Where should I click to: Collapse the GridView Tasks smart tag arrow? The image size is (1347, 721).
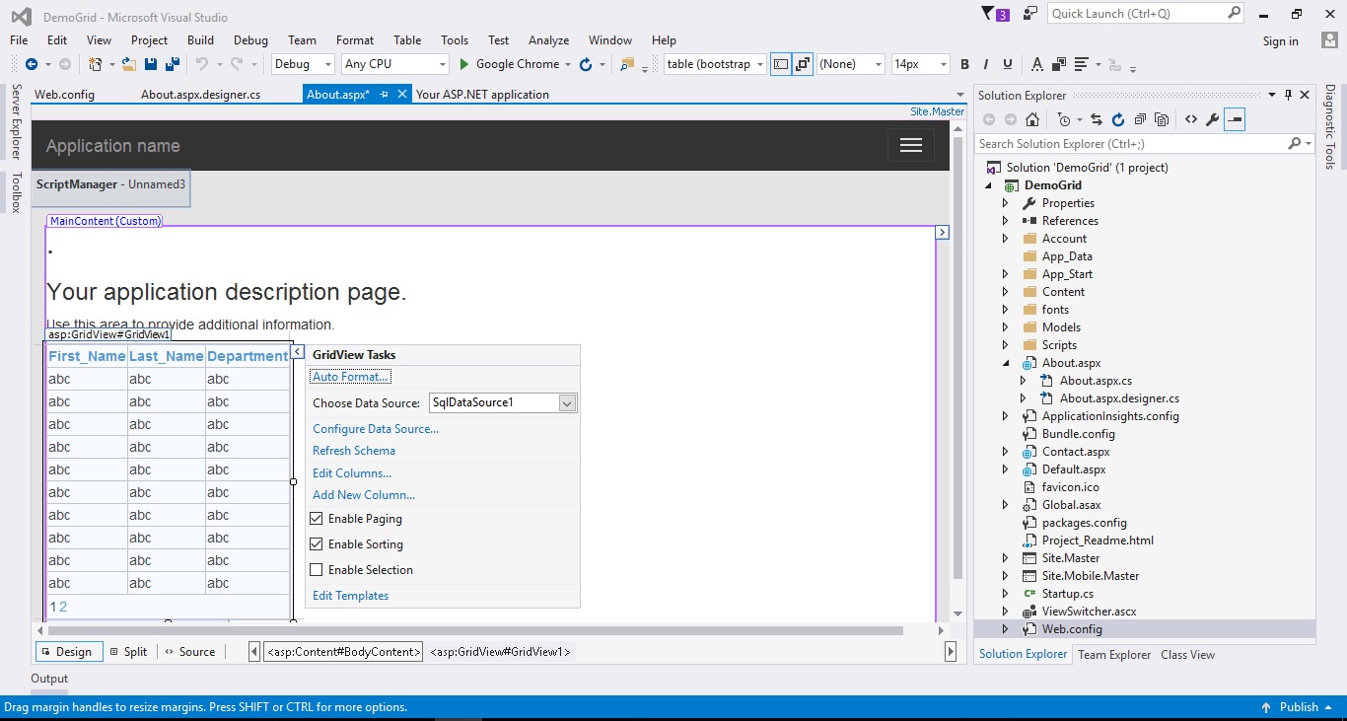[x=298, y=351]
